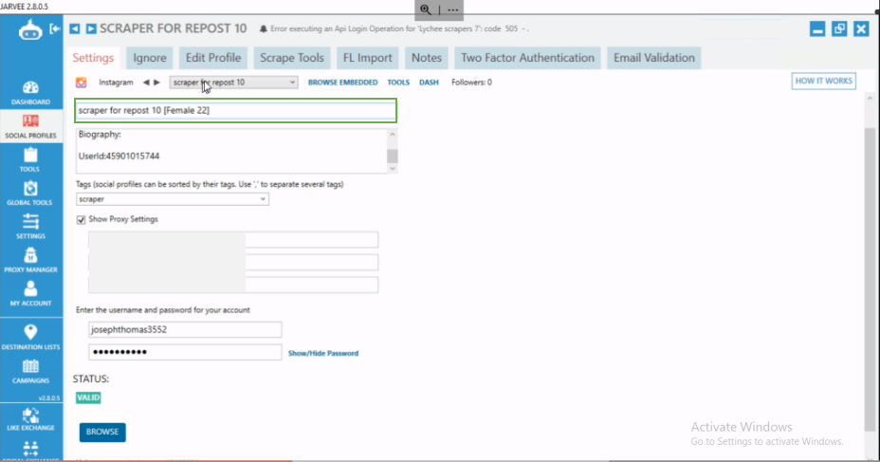Open the Tools sidebar section
The width and height of the screenshot is (880, 462).
tap(30, 159)
